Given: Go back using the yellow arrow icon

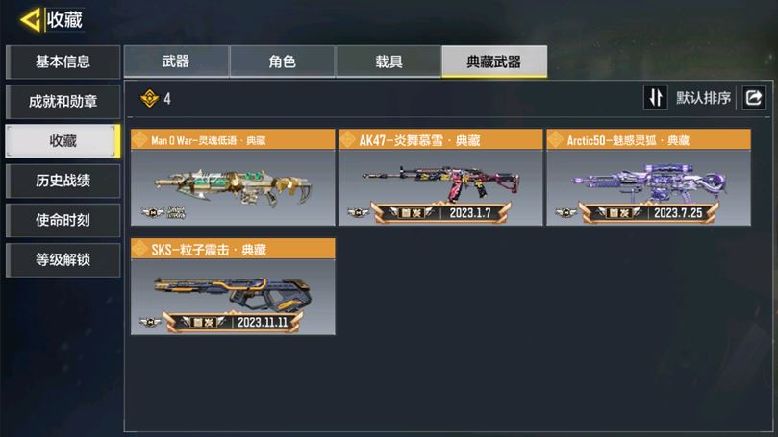Looking at the screenshot, I should coord(30,20).
